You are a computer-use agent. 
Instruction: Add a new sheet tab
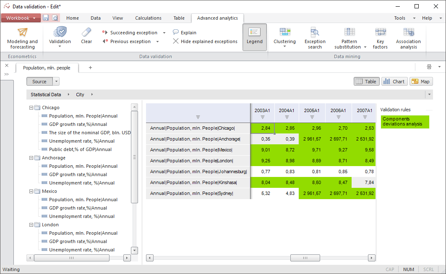(90, 68)
